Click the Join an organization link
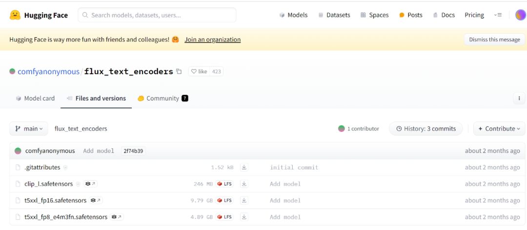This screenshot has height=230, width=527. [212, 40]
